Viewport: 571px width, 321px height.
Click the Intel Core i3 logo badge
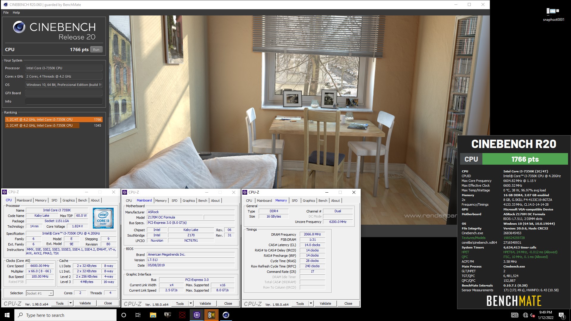(103, 218)
